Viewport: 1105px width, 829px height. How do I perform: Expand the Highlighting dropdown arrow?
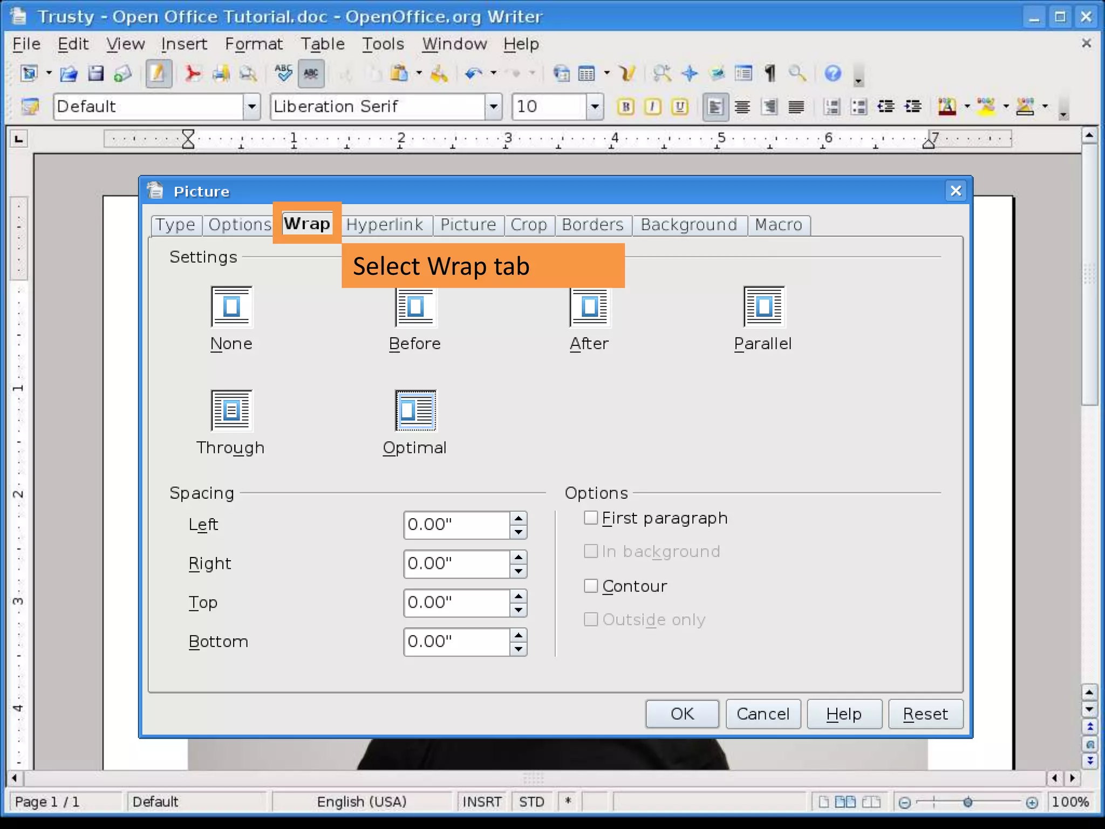pos(1006,107)
